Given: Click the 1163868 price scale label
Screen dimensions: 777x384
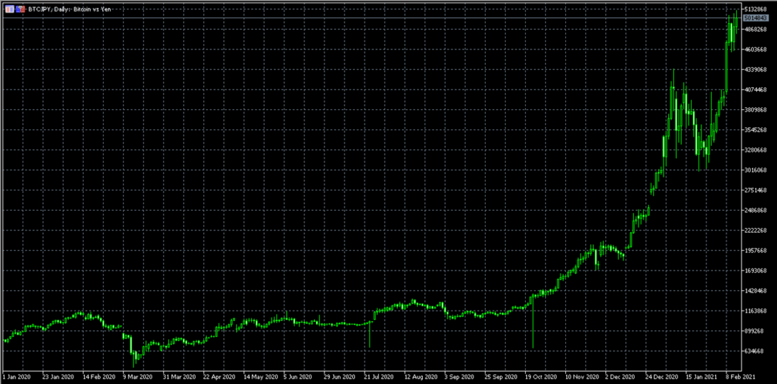Looking at the screenshot, I should (756, 311).
